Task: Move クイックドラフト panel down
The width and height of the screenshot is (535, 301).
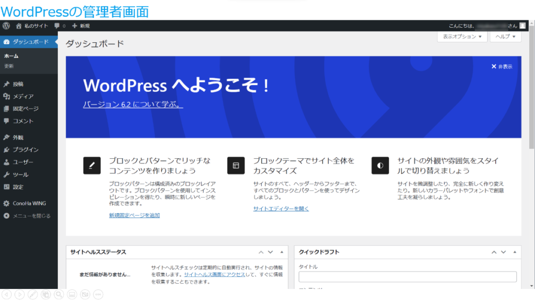Action: click(x=503, y=252)
